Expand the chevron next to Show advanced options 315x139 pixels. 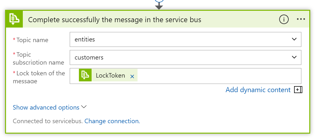(x=84, y=107)
